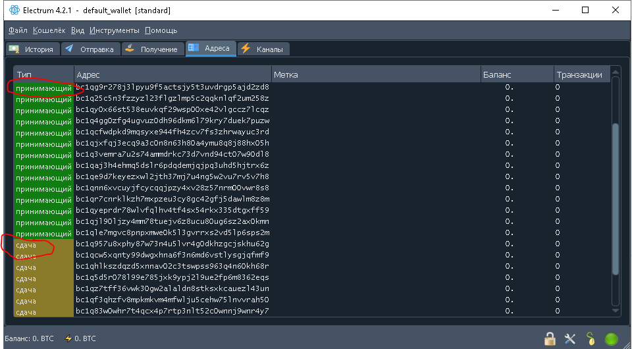
Task: Go to the Получение tab
Action: [151, 49]
